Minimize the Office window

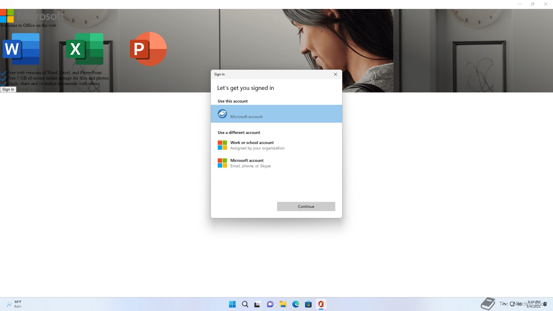(x=519, y=4)
